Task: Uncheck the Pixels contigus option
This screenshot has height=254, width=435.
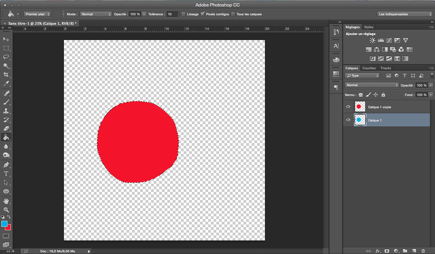Action: coord(203,14)
